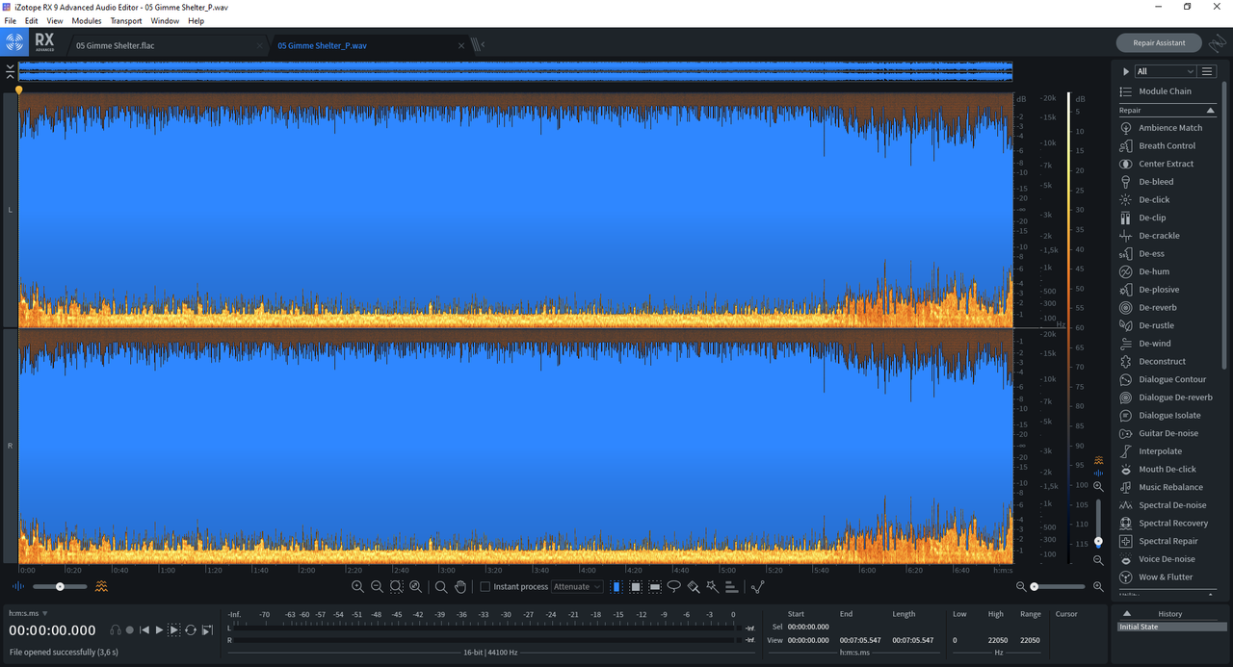Select the Lasso selection tool
Screen dimensions: 1233x667
coord(674,586)
